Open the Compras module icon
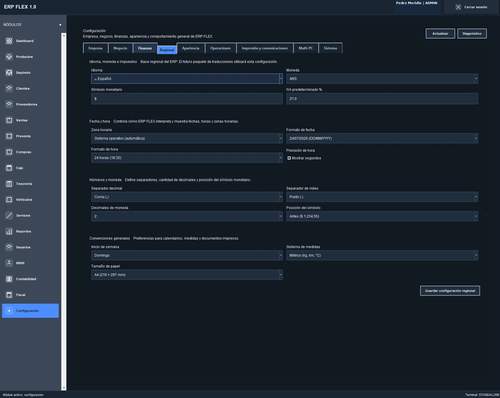This screenshot has height=398, width=500. coord(9,152)
